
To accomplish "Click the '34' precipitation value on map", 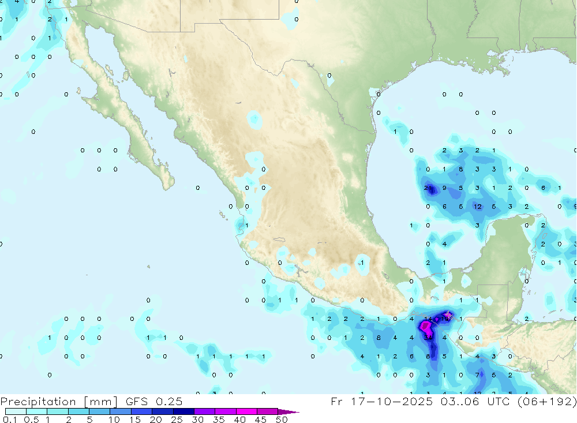I will [x=428, y=338].
